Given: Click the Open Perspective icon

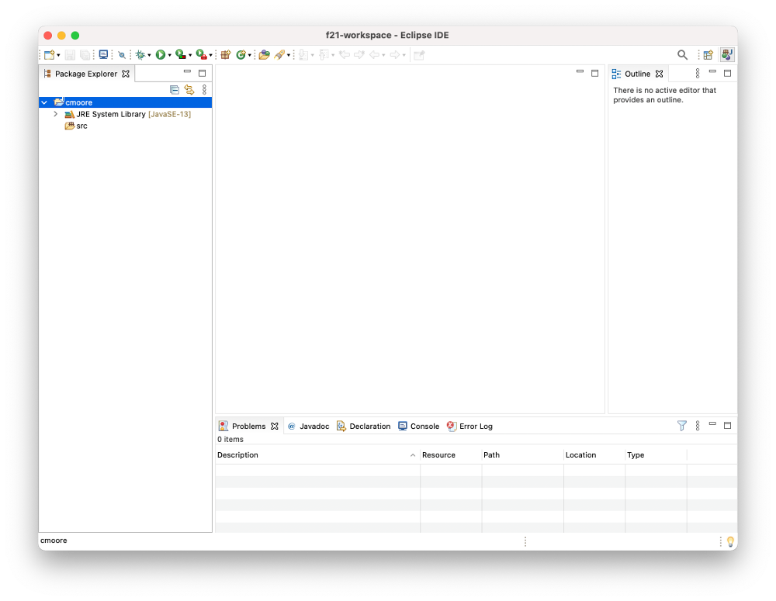Looking at the screenshot, I should click(x=708, y=55).
